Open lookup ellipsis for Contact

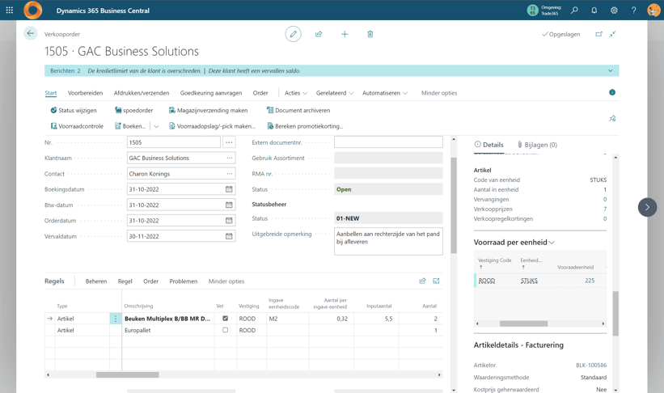[x=230, y=174]
